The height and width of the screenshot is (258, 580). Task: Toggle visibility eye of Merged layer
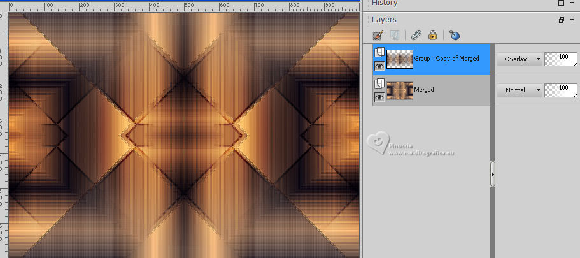point(379,97)
